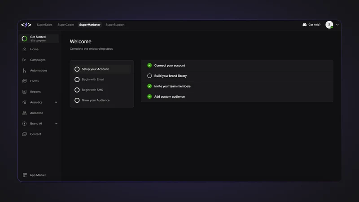Image resolution: width=359 pixels, height=202 pixels.
Task: Click the Forms icon in sidebar
Action: point(25,81)
